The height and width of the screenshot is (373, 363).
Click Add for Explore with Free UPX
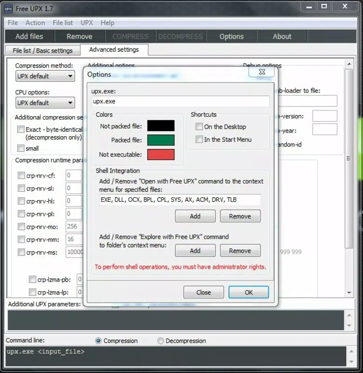coord(195,251)
